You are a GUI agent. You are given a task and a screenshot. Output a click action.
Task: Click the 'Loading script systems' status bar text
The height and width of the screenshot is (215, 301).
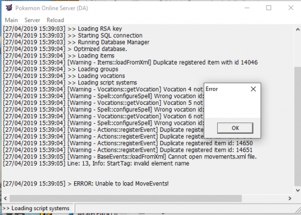tap(36, 209)
